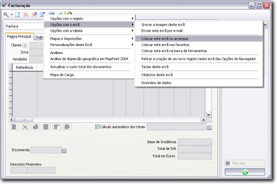Click the Total em Euros field
The image size is (277, 184).
pos(194,156)
